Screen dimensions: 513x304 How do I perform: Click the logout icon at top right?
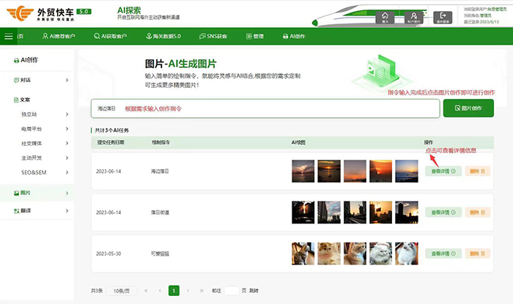(x=443, y=16)
